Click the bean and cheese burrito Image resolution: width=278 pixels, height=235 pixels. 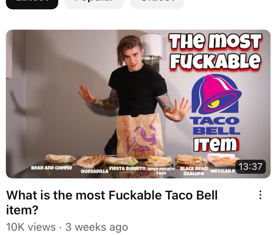point(60,158)
